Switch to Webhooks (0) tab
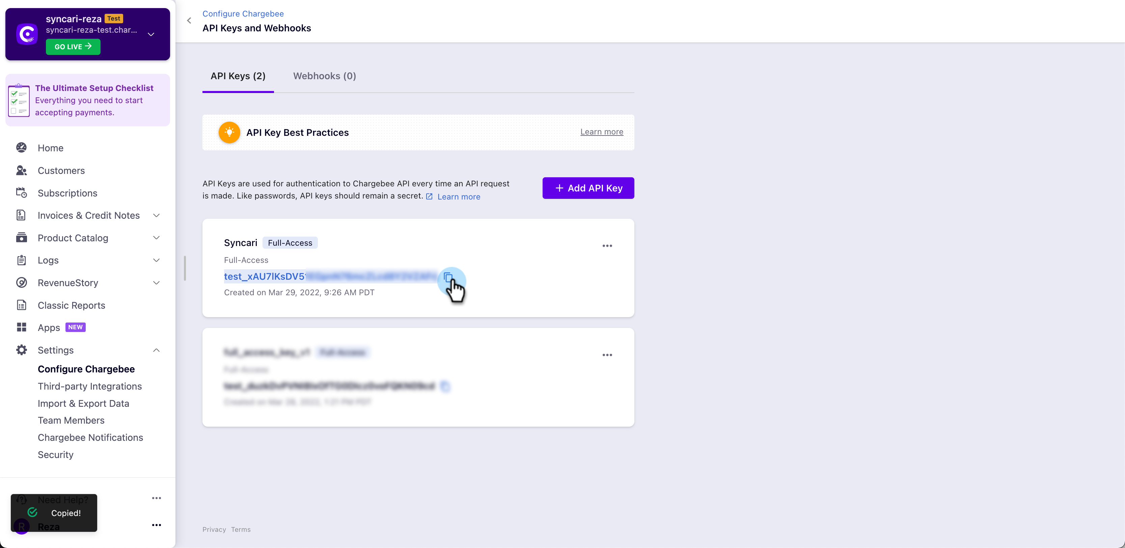This screenshot has height=548, width=1125. [x=325, y=76]
